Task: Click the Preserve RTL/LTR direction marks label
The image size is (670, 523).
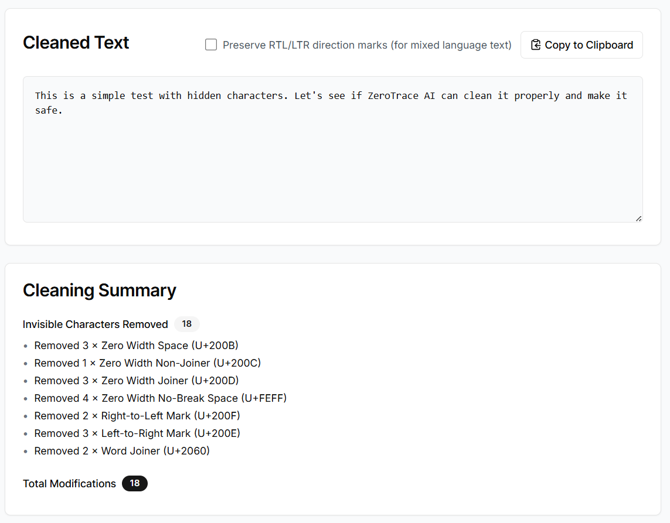Action: [x=367, y=45]
